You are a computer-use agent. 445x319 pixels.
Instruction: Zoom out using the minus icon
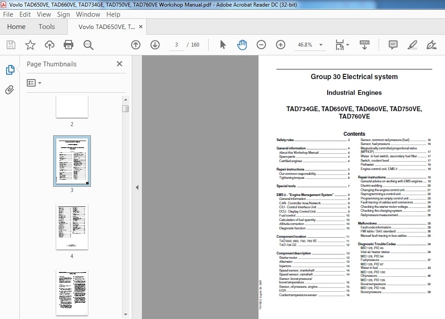point(261,45)
